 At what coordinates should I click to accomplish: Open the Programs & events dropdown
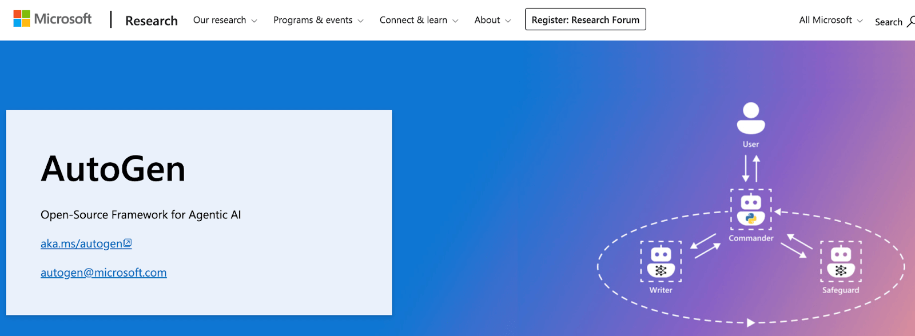(318, 20)
